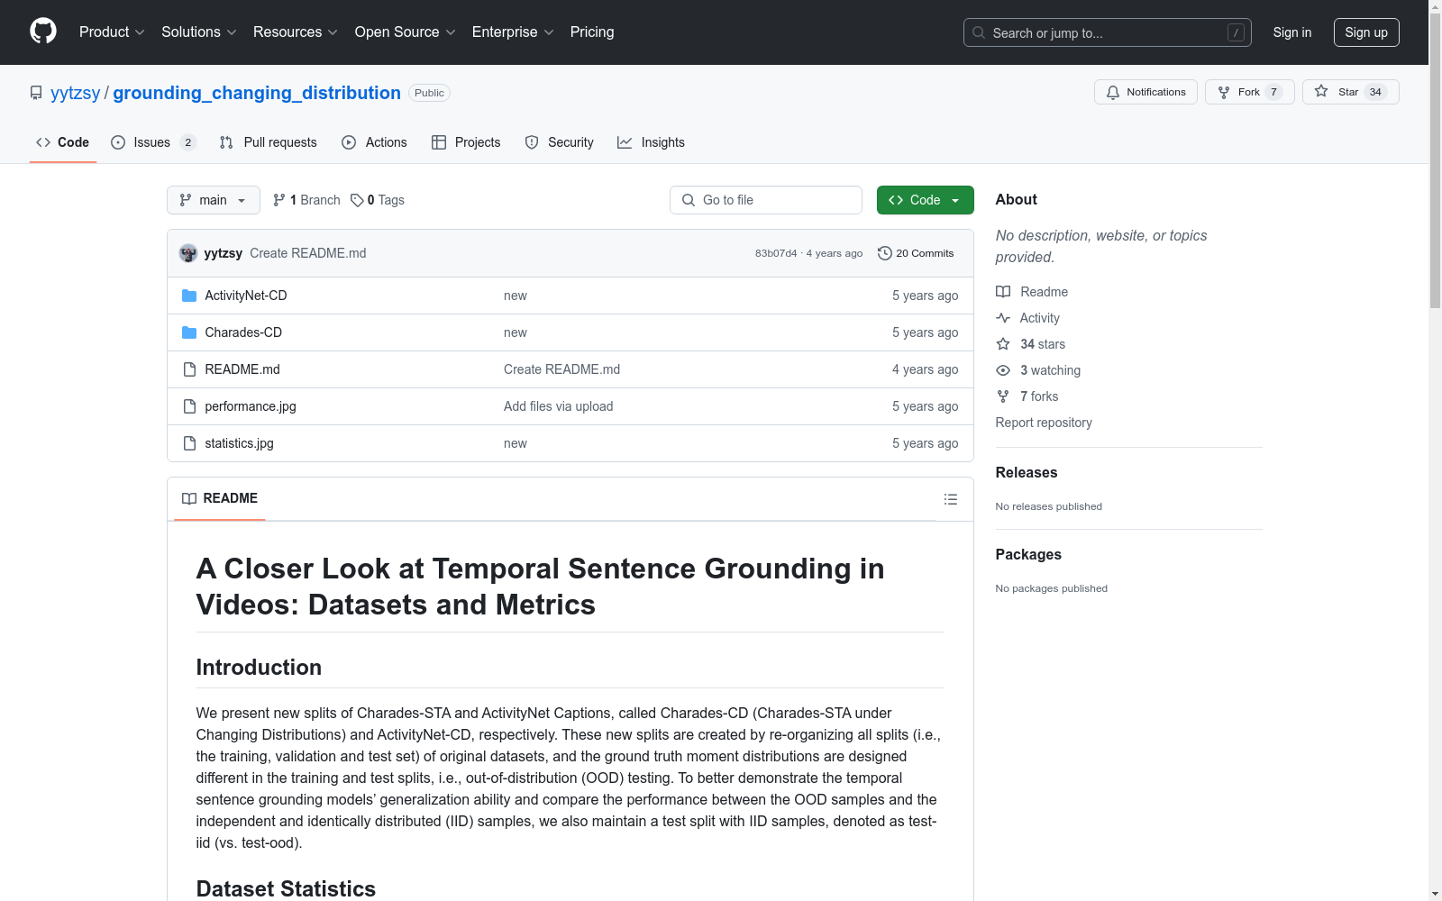Screen dimensions: 1442x901
Task: Click the repository book icon beside yytzsy
Action: pos(36,93)
